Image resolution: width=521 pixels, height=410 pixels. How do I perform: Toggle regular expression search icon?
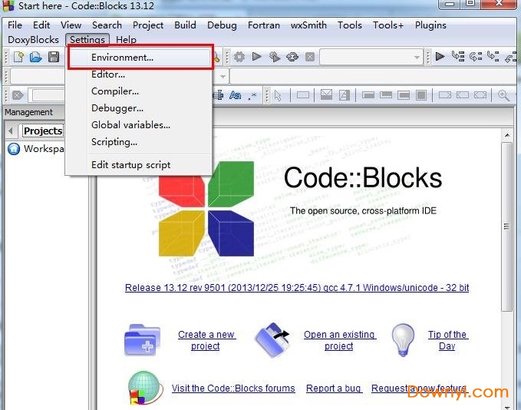(253, 96)
